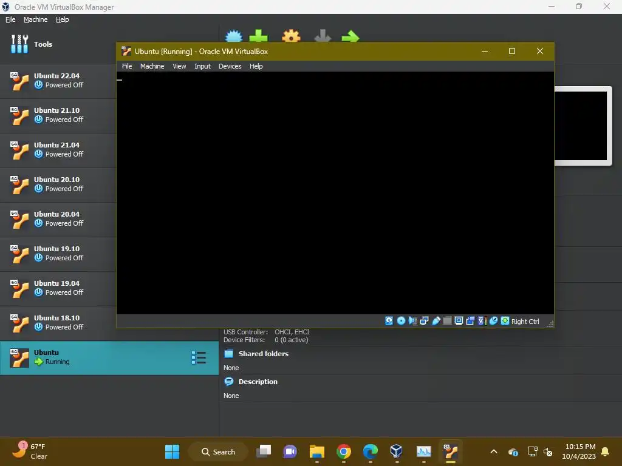Click the recording indicator icon
Screen dimensions: 622x466
470,321
